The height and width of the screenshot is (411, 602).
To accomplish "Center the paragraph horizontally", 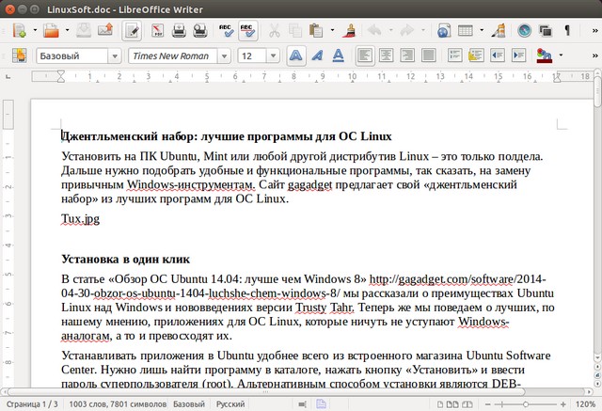I will tap(386, 55).
